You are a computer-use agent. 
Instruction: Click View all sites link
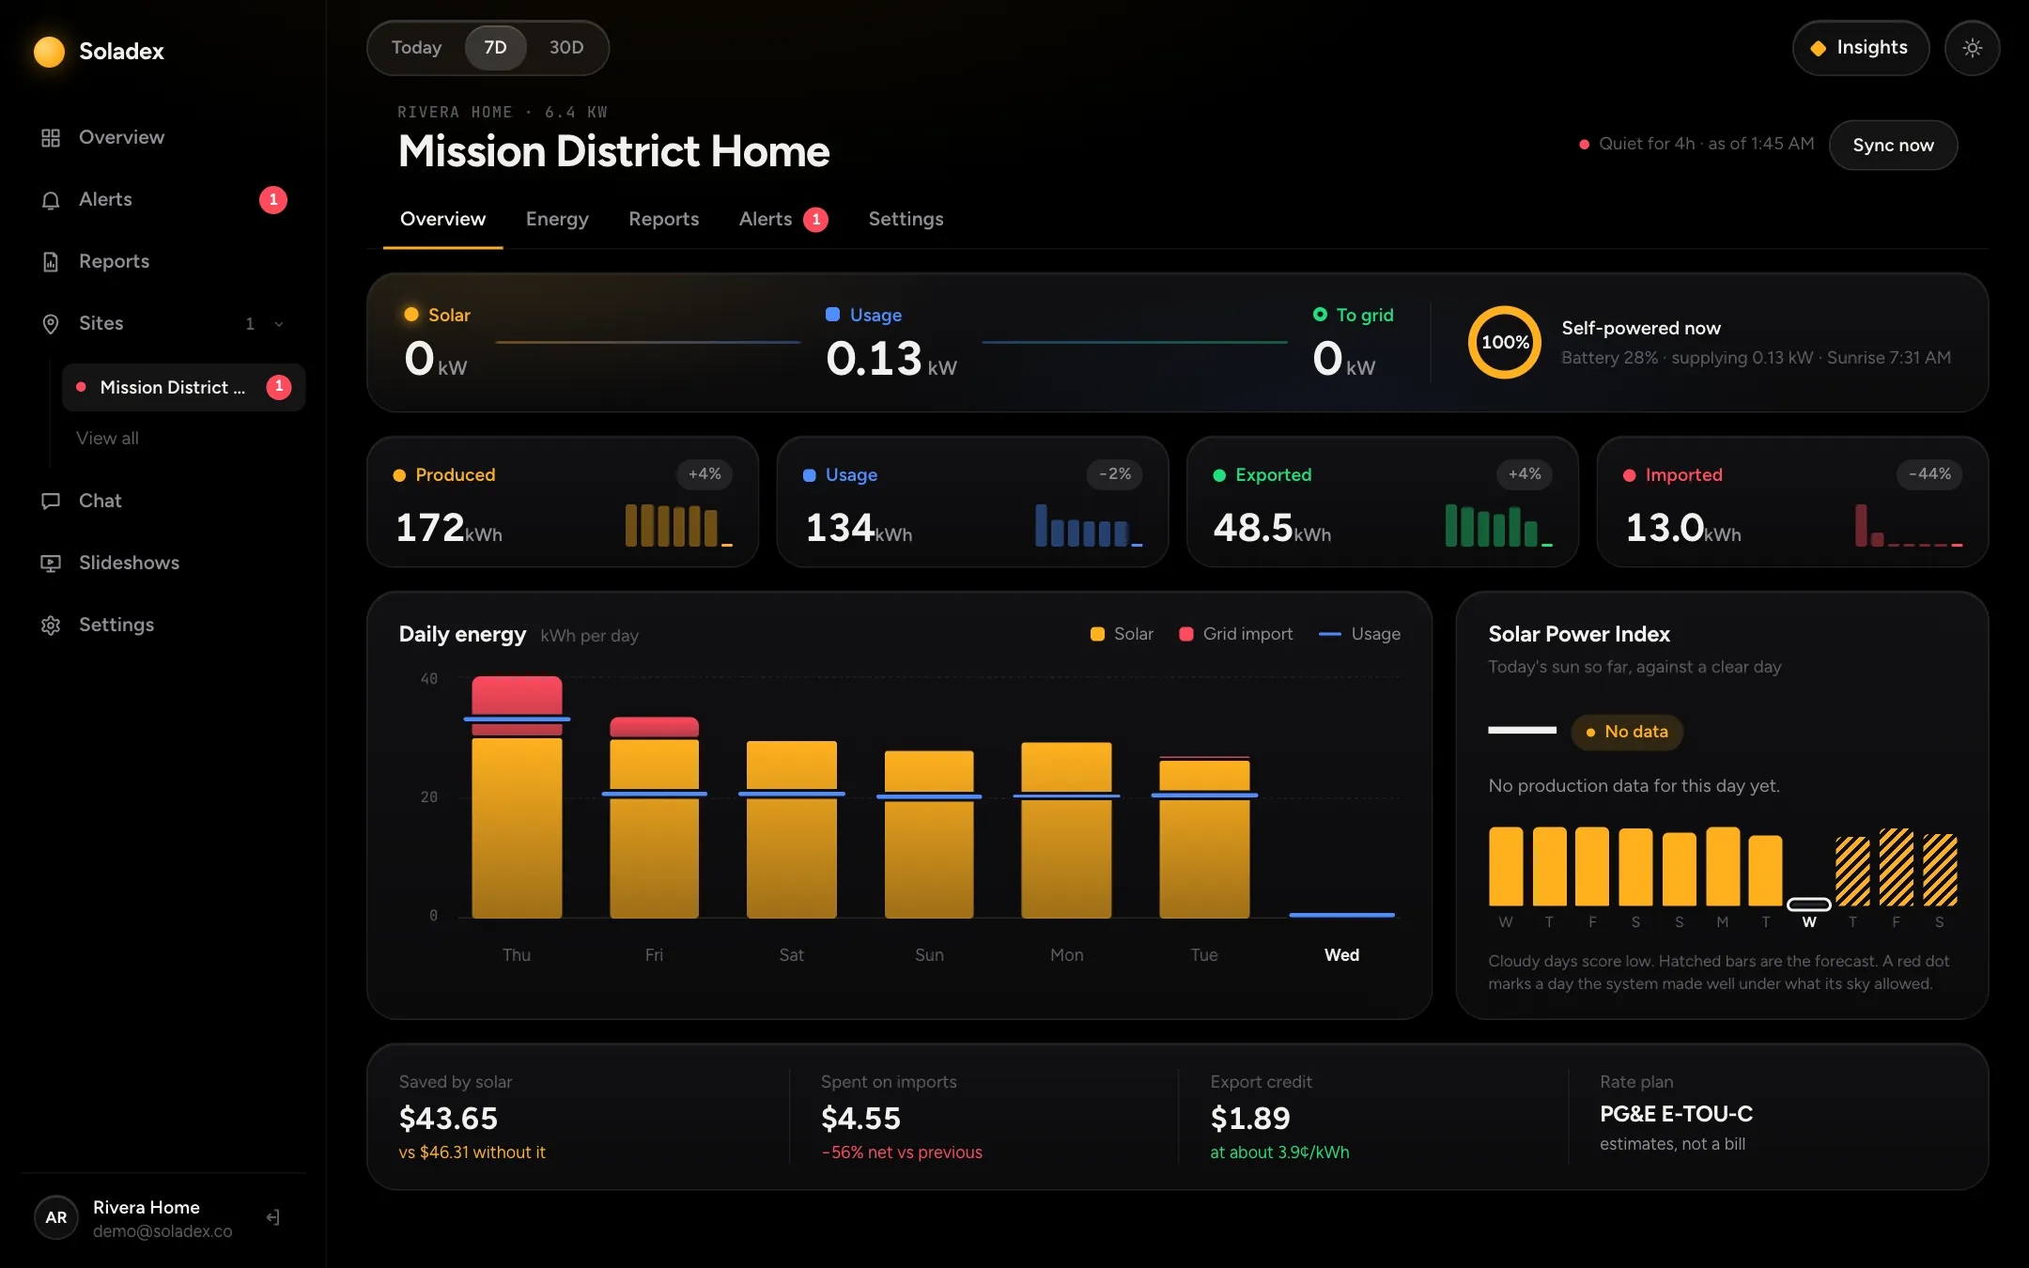point(107,438)
